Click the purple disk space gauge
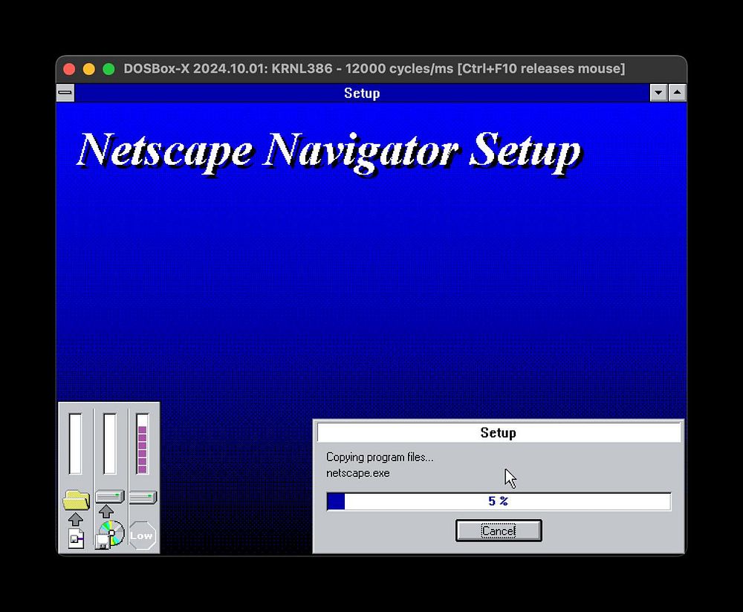The width and height of the screenshot is (743, 612). 142,443
